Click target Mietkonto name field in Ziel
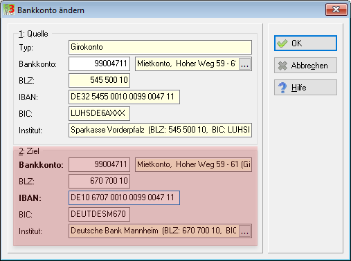The height and width of the screenshot is (261, 351). point(193,164)
